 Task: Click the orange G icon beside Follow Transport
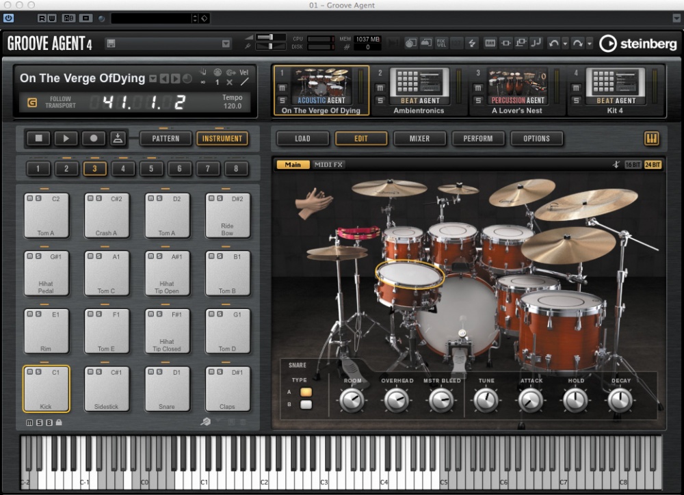[x=32, y=103]
